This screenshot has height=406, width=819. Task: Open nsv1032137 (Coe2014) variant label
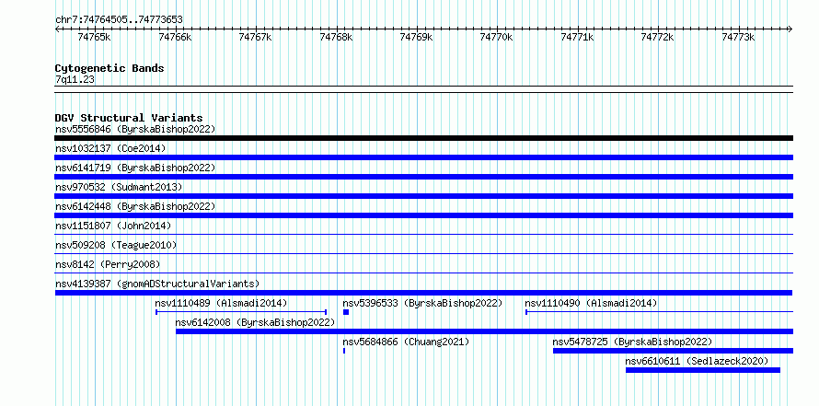[110, 148]
